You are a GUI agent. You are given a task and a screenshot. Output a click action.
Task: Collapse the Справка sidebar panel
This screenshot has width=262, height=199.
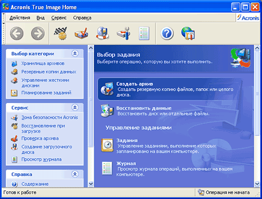(x=75, y=174)
